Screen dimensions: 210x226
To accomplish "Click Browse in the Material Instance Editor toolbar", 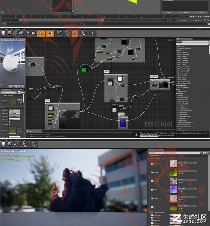I will [9, 144].
